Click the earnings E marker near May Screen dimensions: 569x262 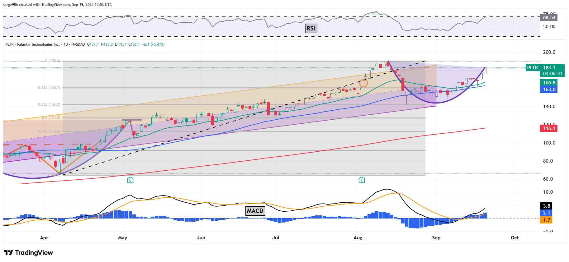pos(130,180)
